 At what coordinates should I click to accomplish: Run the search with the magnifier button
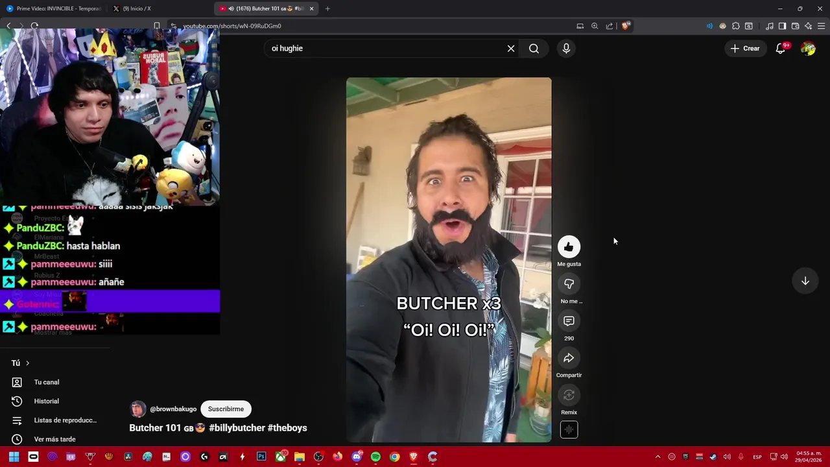pyautogui.click(x=534, y=49)
